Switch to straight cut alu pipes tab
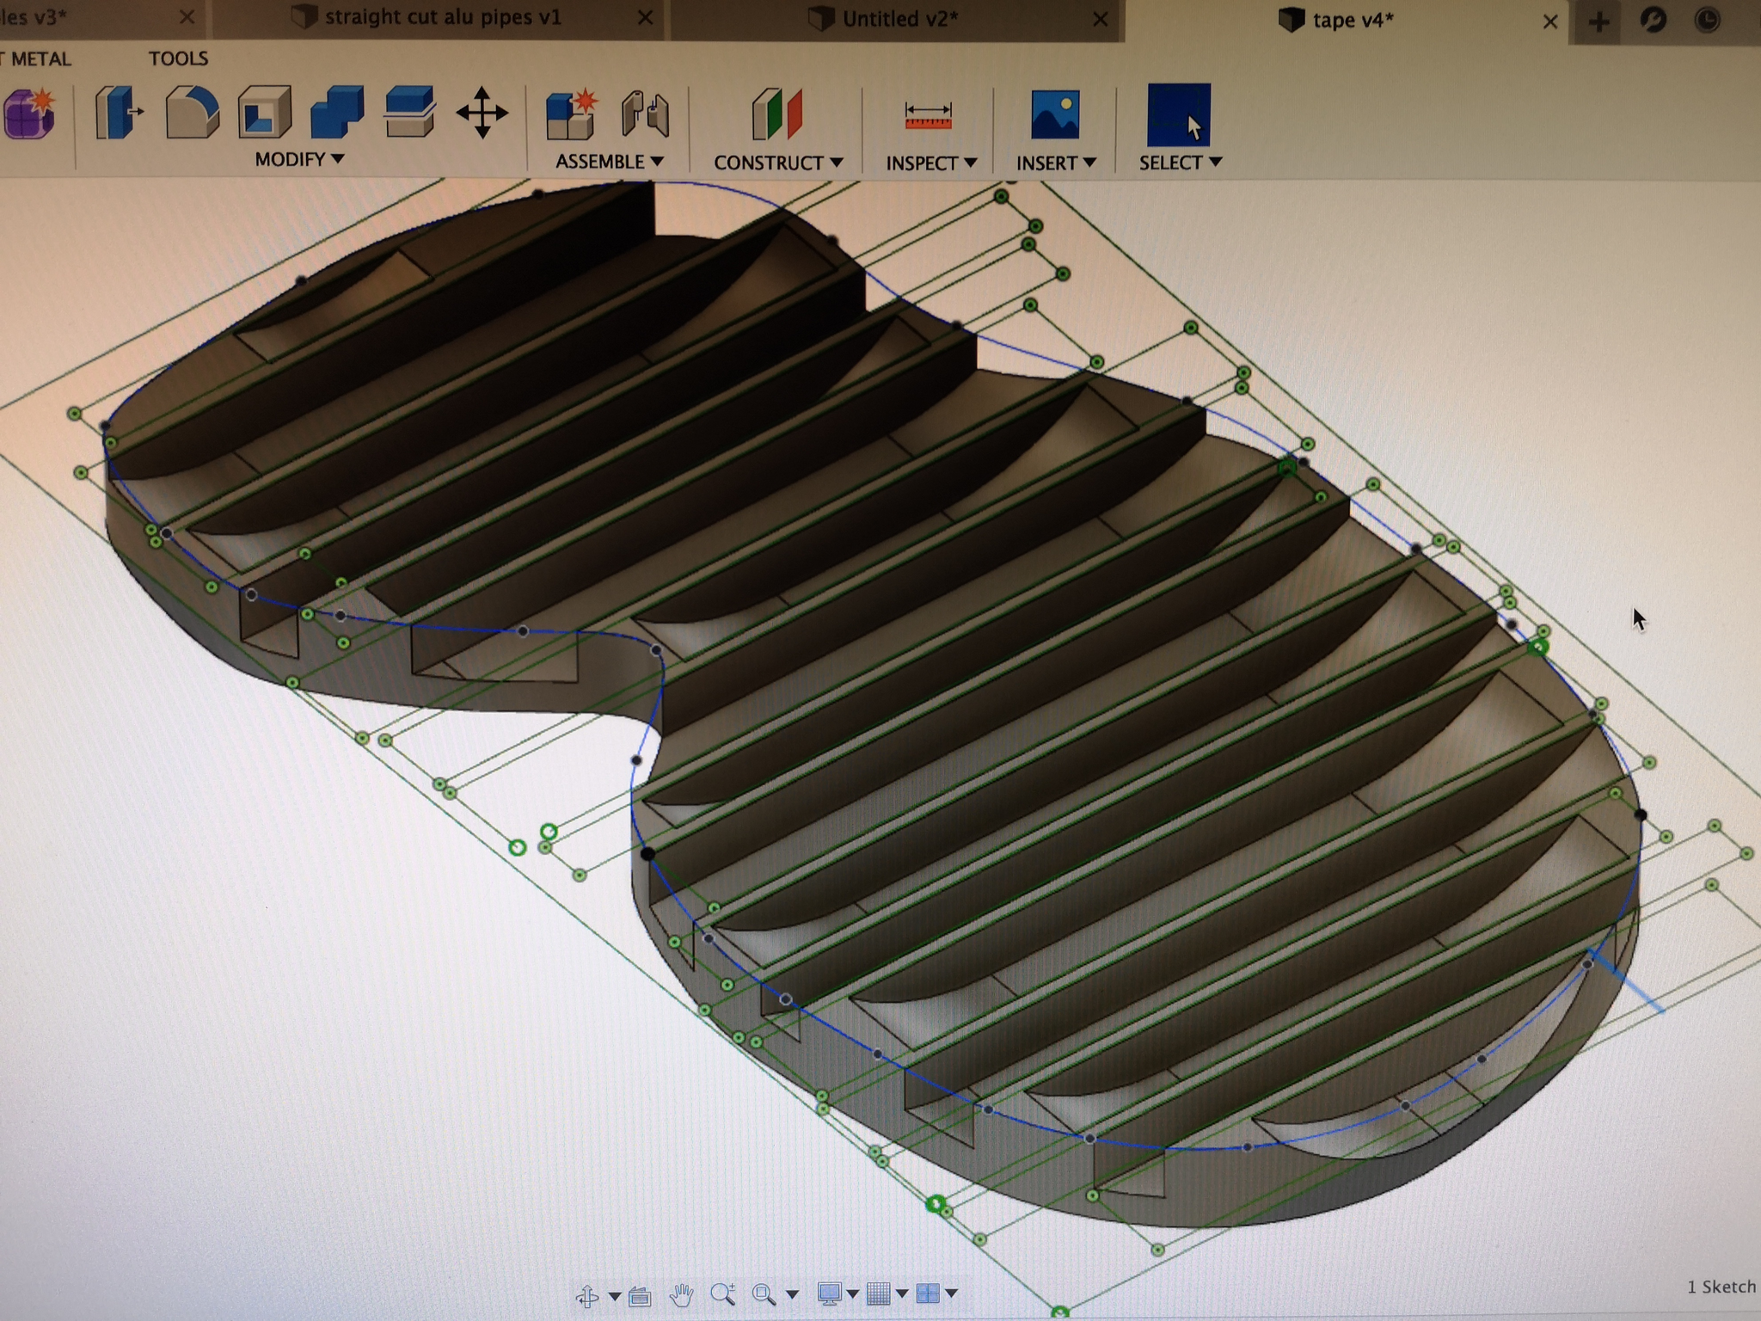Viewport: 1761px width, 1321px height. point(442,17)
